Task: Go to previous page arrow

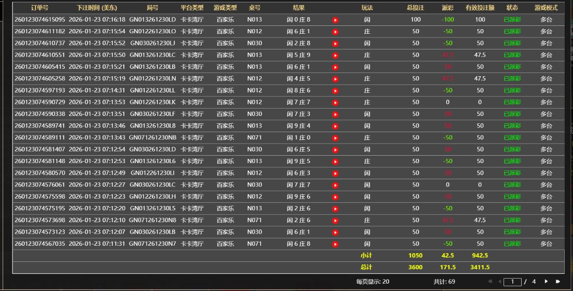Action: pyautogui.click(x=499, y=281)
